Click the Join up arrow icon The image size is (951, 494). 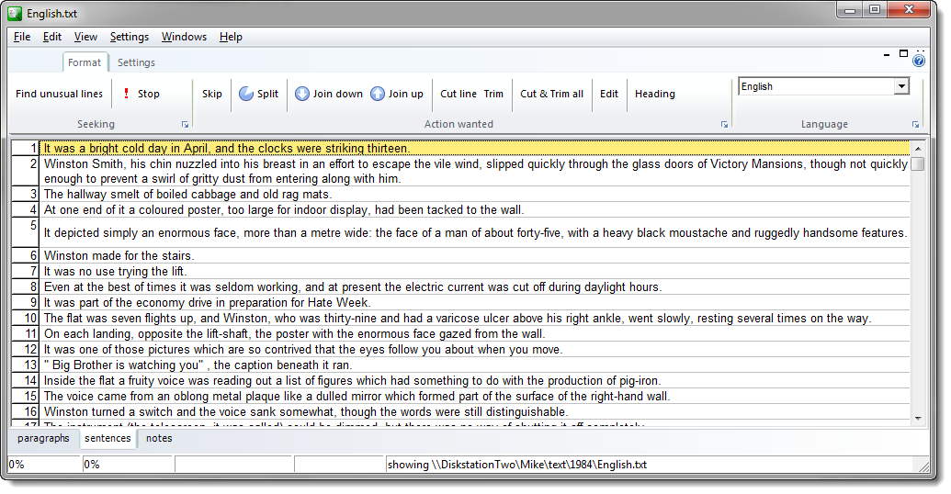point(378,94)
